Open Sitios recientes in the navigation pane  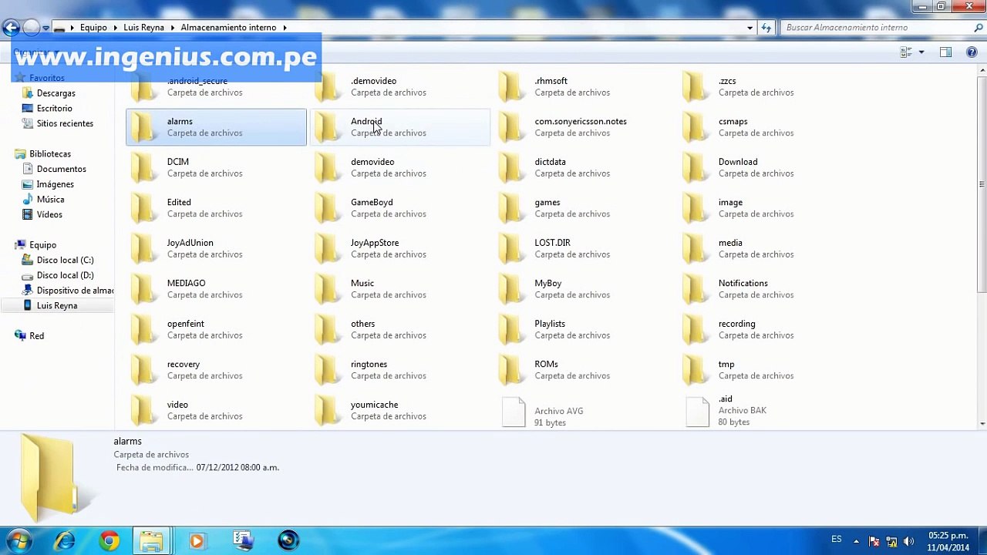[x=65, y=123]
